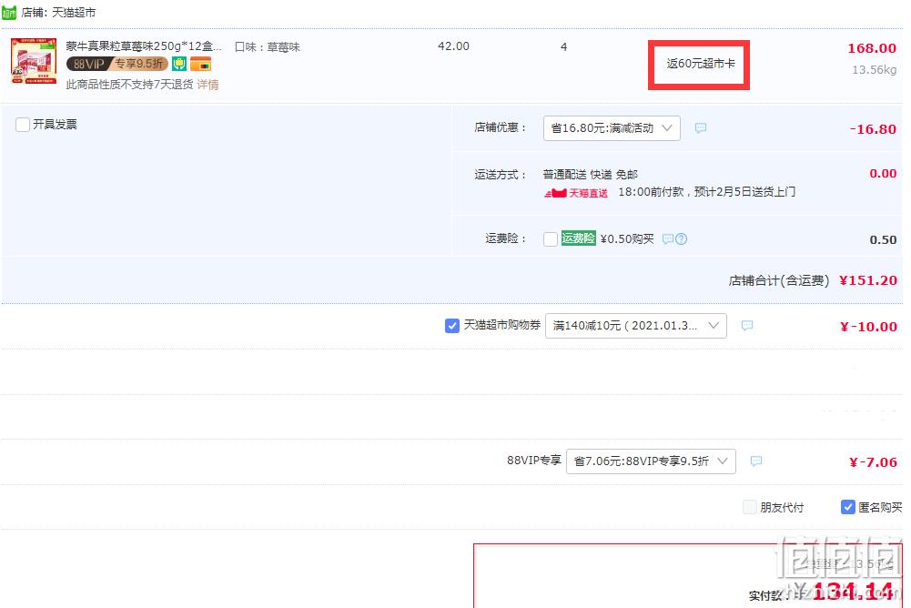Click the 普通配送 快递 免邮 shipping text
This screenshot has width=911, height=608.
tap(591, 175)
